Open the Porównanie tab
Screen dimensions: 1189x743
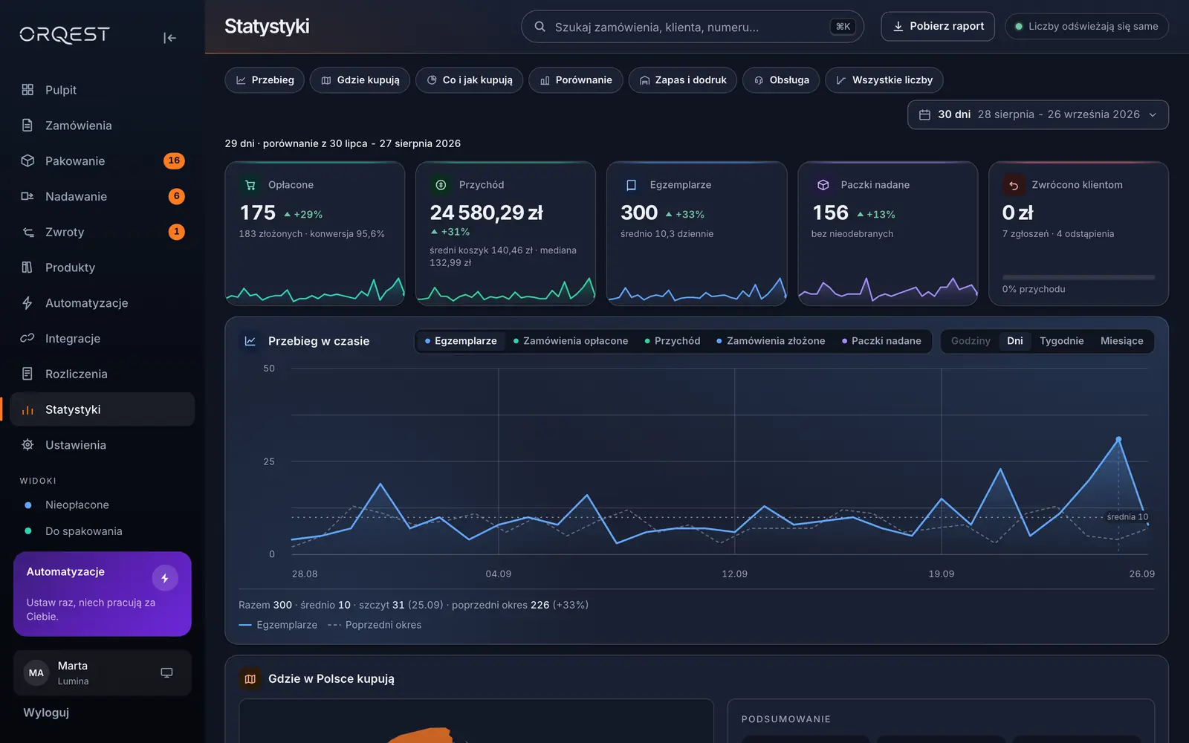coord(576,80)
